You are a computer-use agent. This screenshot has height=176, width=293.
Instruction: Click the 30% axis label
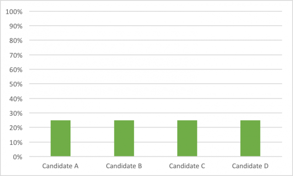16,113
